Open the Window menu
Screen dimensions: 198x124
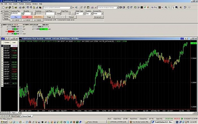(35, 4)
